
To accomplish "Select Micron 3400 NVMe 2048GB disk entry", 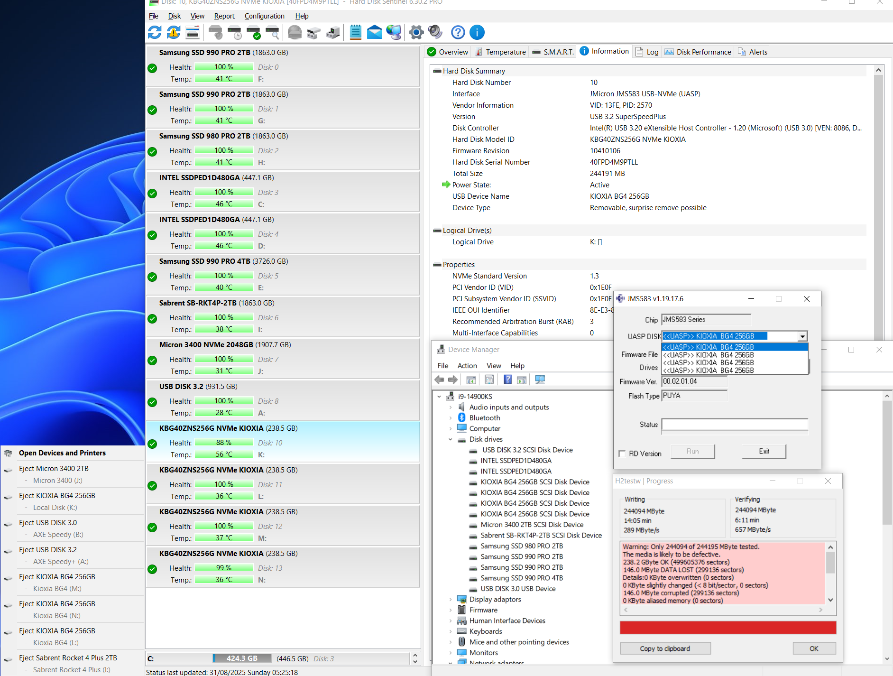I will coord(283,358).
